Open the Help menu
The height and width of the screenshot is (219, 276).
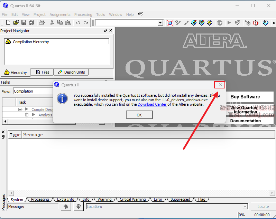[130, 15]
